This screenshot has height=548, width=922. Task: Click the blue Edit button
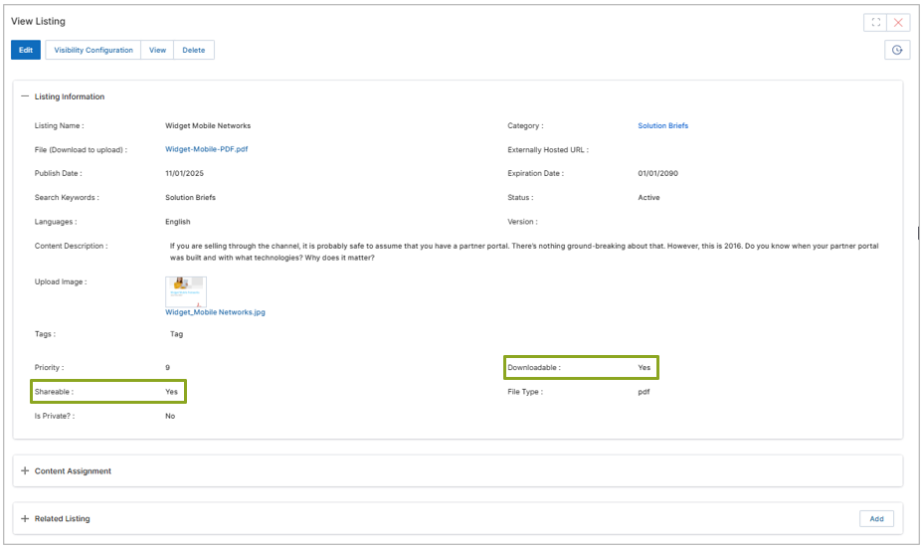[x=26, y=50]
